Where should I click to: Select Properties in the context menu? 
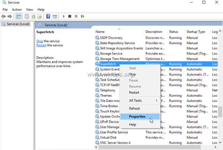pyautogui.click(x=140, y=117)
